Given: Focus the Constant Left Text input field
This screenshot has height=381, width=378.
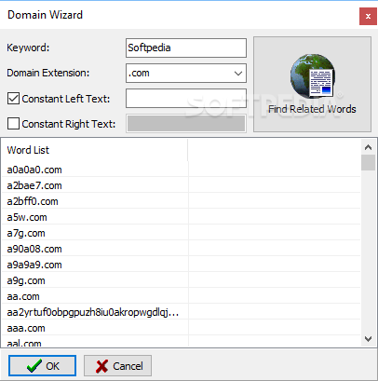Looking at the screenshot, I should click(x=186, y=99).
